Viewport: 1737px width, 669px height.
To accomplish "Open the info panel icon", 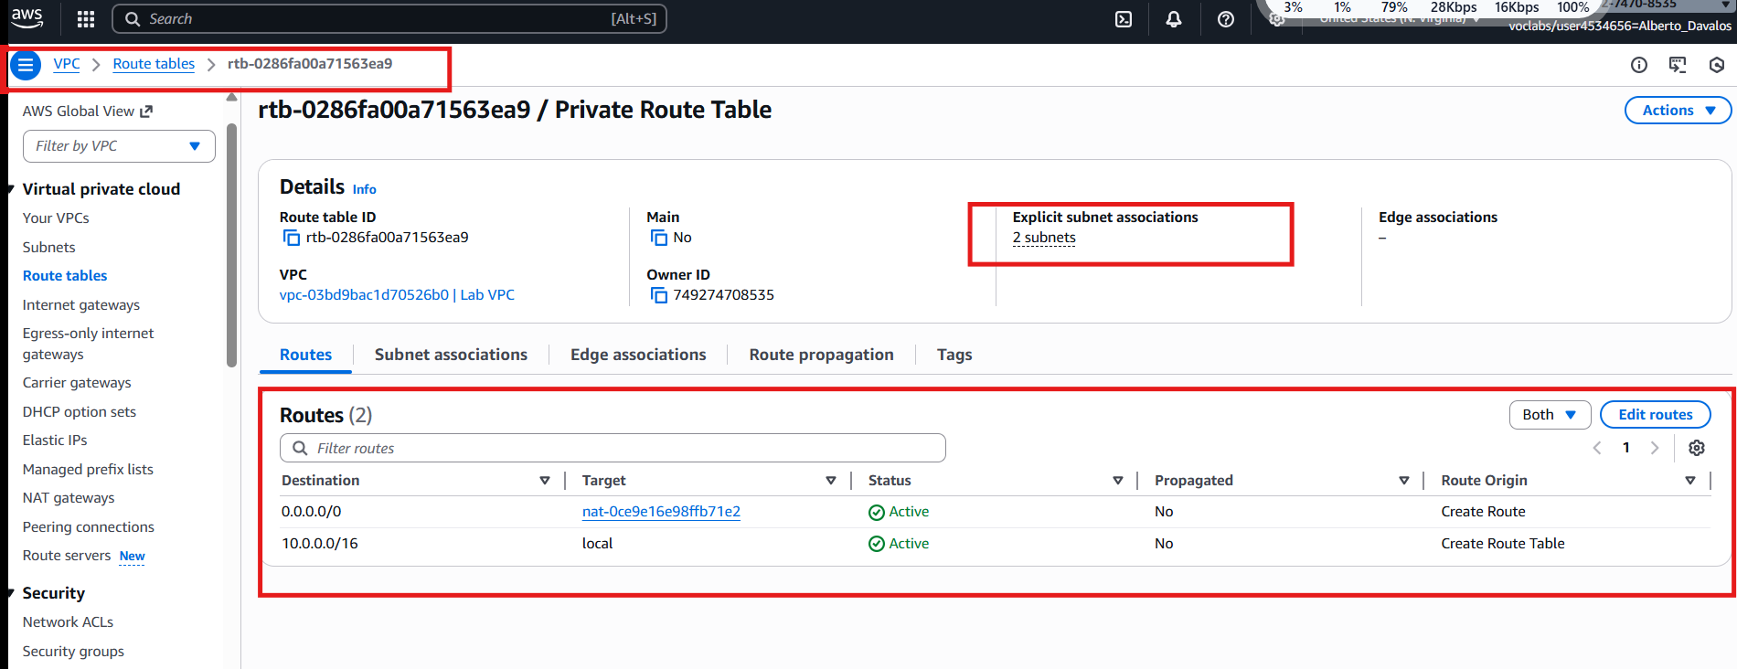I will (x=1639, y=65).
